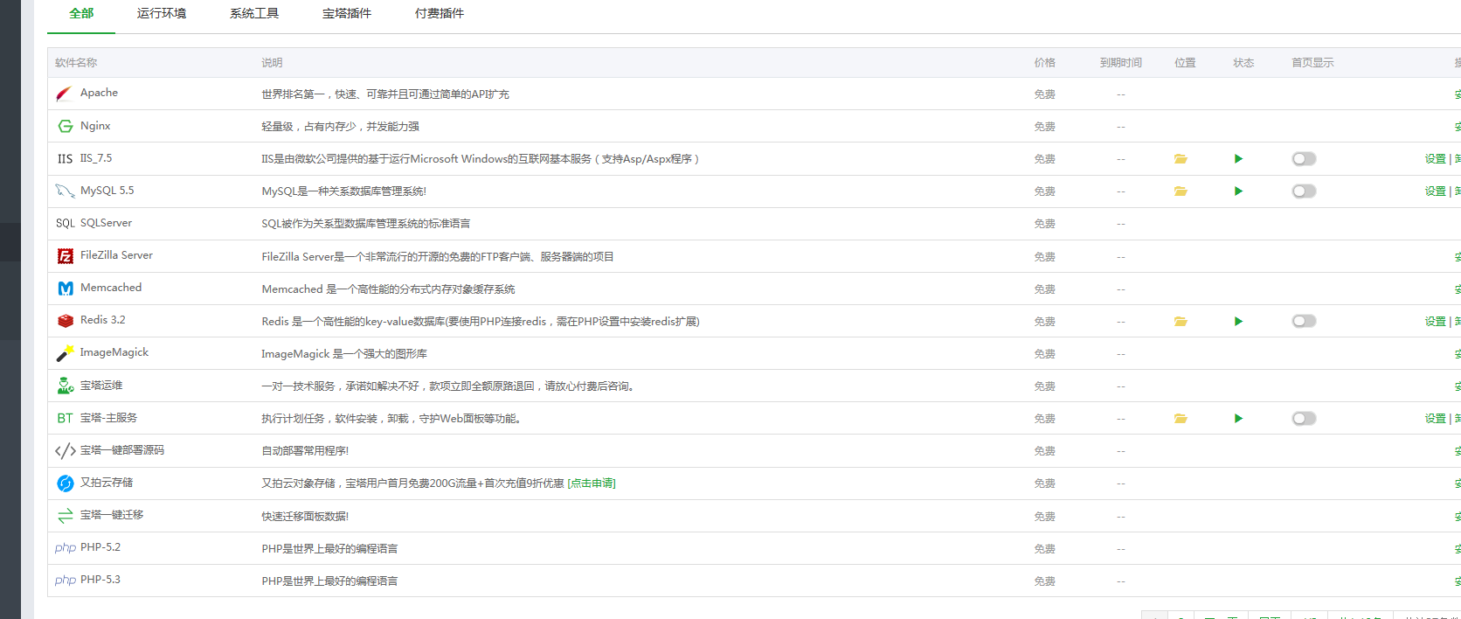Toggle homepage display for Redis 3.2
Image resolution: width=1461 pixels, height=619 pixels.
coord(1304,322)
